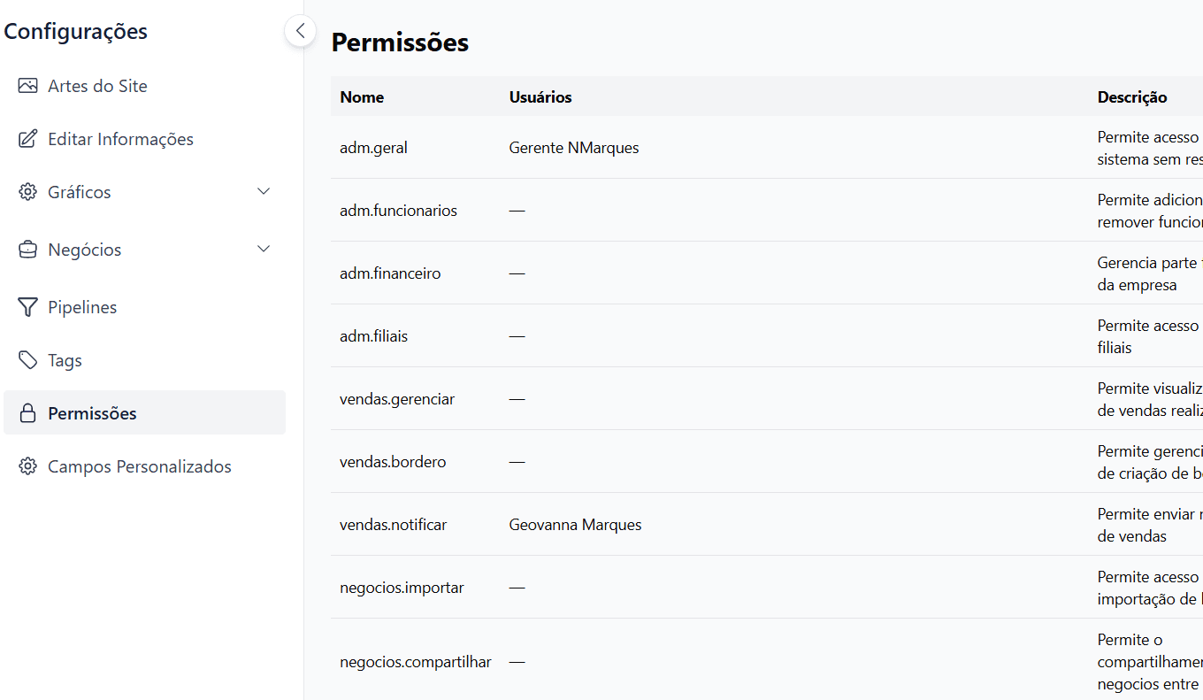Click the Nome column header
This screenshot has width=1203, height=700.
point(362,96)
